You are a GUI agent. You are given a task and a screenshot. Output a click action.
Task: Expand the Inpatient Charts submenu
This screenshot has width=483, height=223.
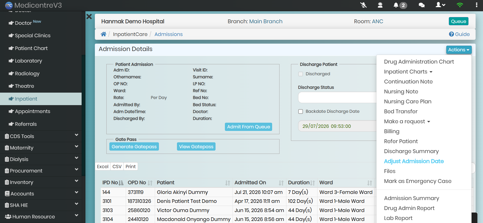pos(408,72)
